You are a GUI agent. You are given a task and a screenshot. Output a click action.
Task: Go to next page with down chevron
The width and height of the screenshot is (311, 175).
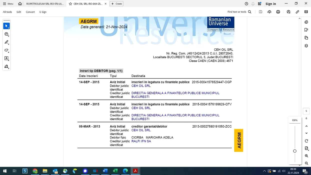point(306,133)
